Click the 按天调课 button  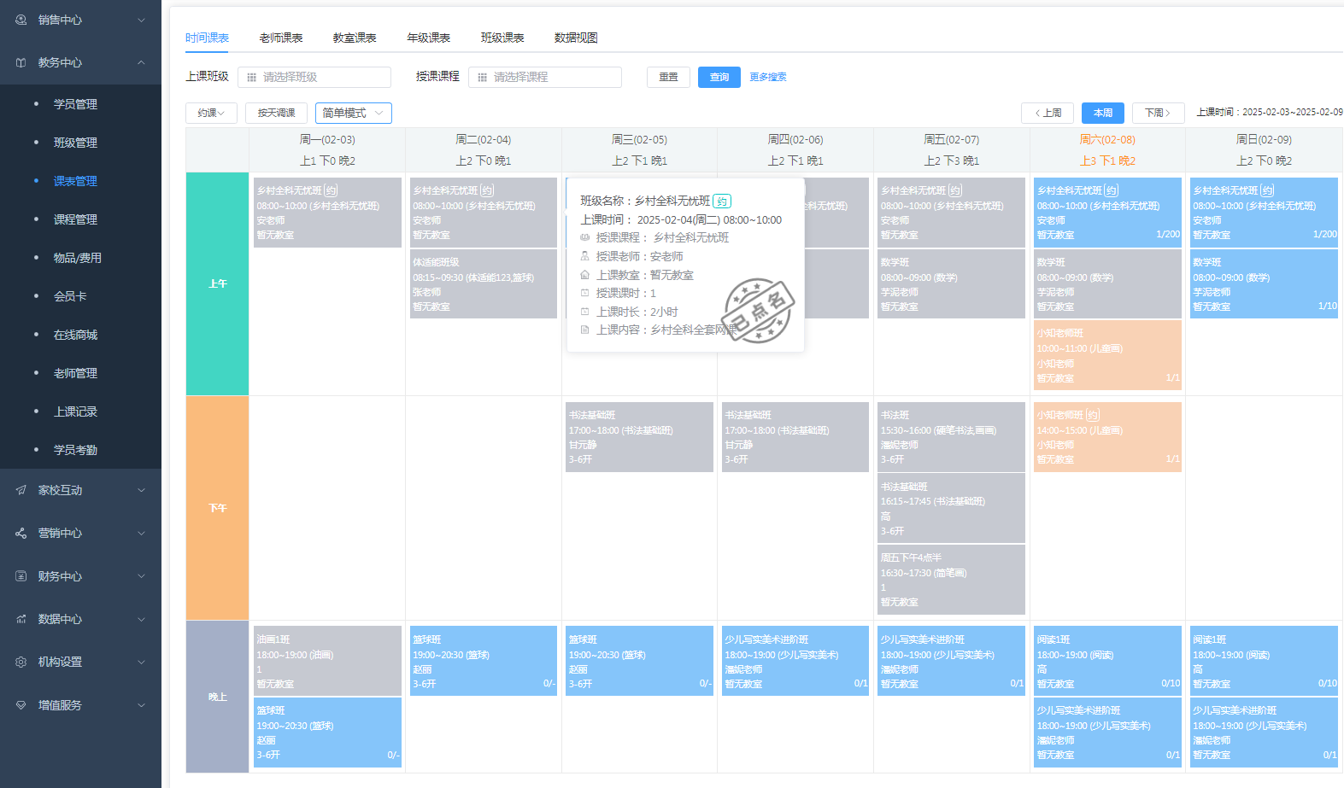click(x=276, y=113)
